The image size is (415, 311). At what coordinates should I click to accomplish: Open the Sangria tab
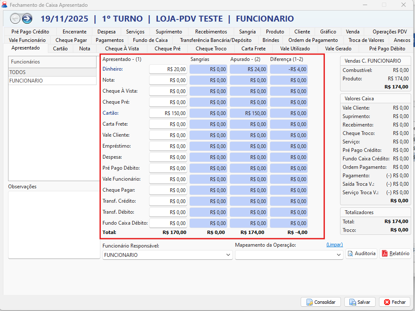pyautogui.click(x=247, y=32)
